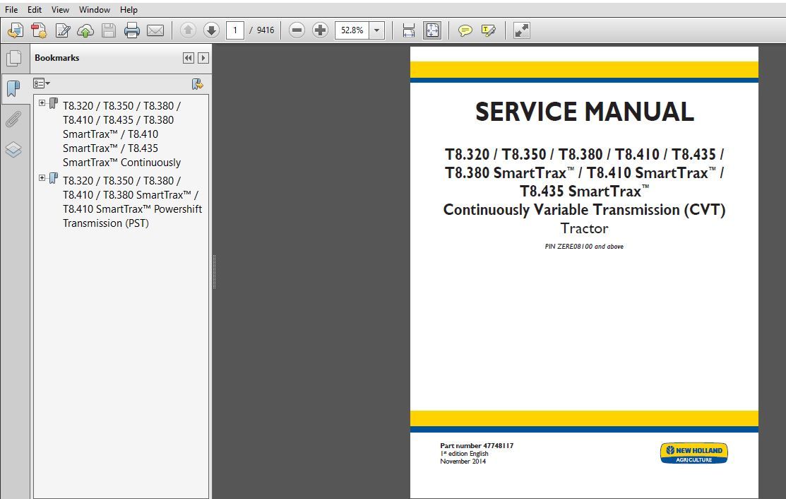Screen dimensions: 786x499
Task: Click the page number input field
Action: pos(236,30)
